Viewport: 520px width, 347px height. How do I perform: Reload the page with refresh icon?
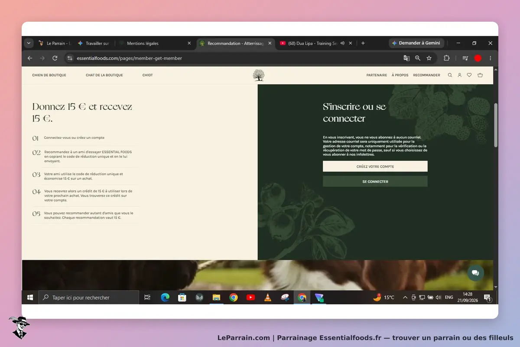(55, 58)
